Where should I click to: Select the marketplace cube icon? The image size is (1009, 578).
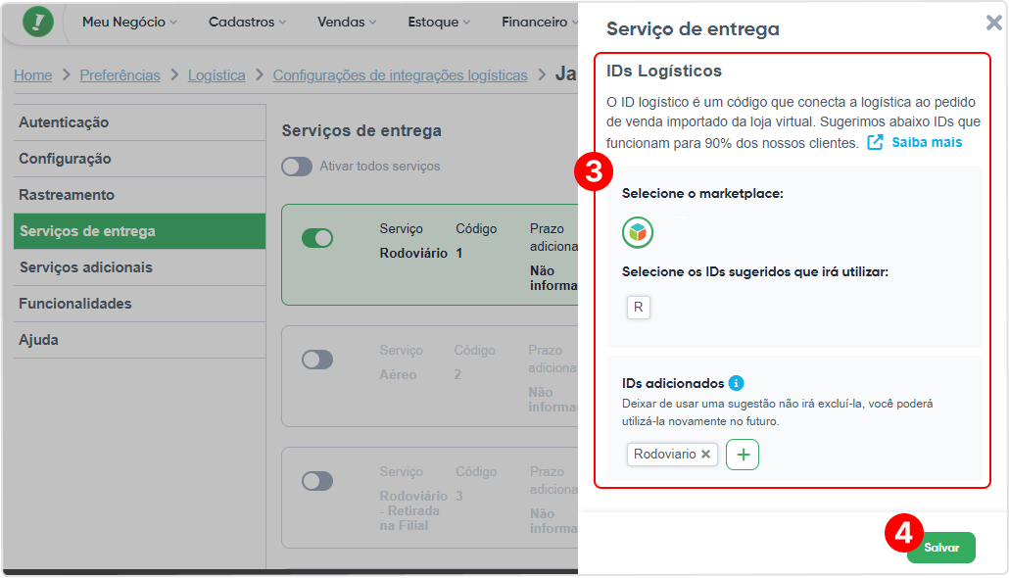pos(637,232)
